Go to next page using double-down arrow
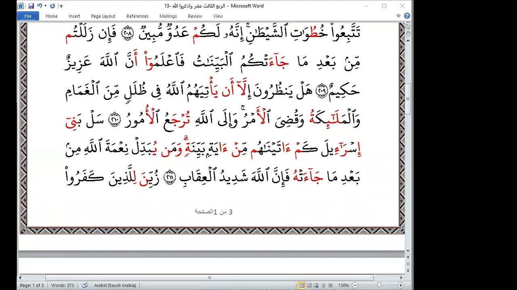Viewport: 517px width, 290px height. coord(408,271)
